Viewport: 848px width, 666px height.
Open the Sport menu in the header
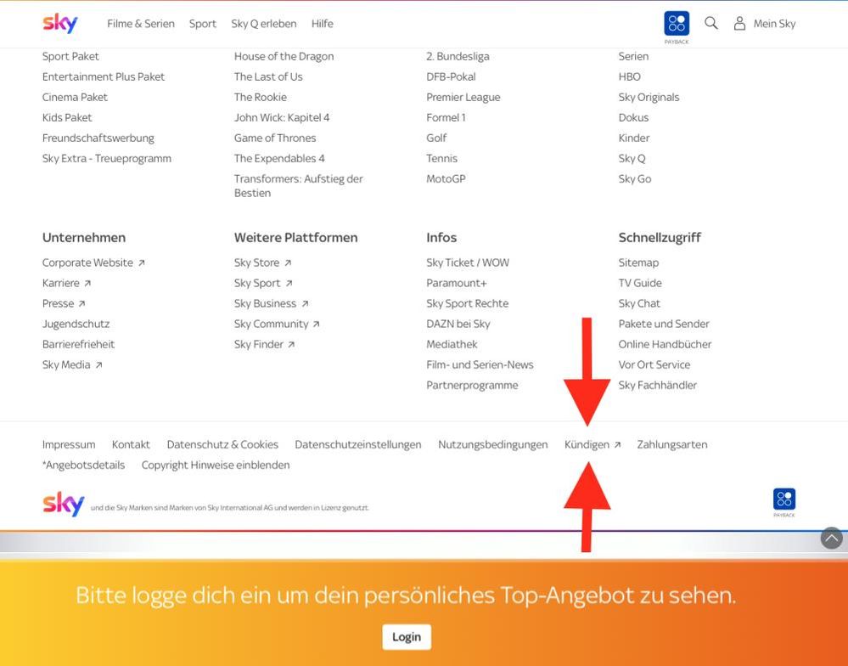203,24
